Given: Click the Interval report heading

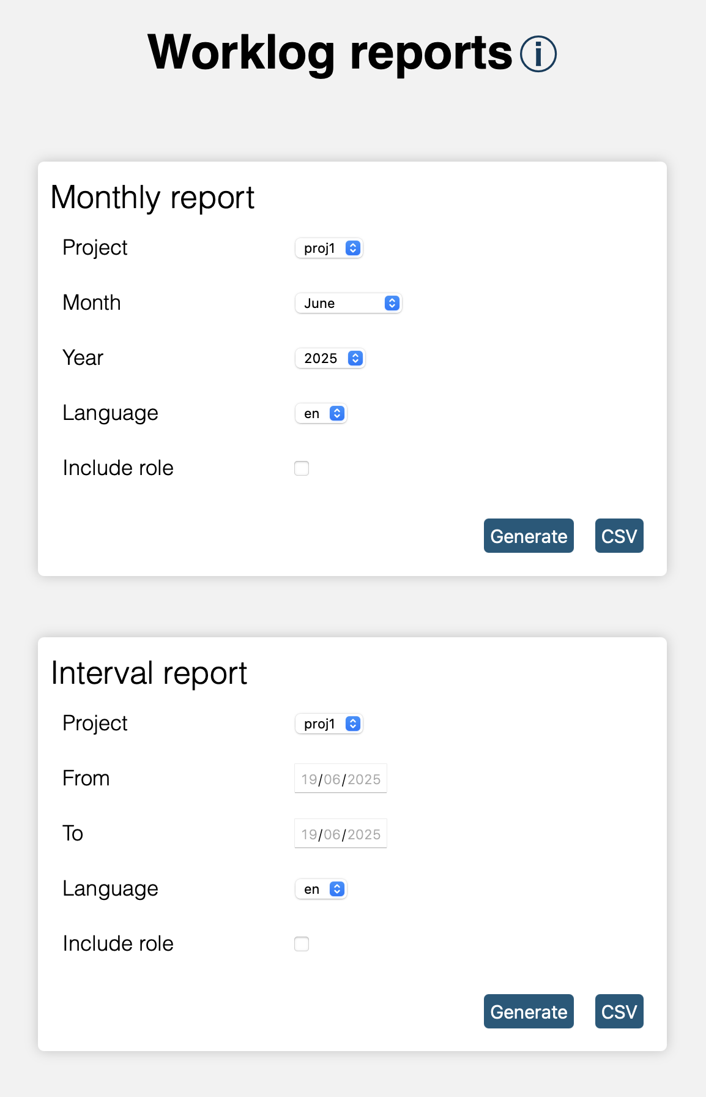Looking at the screenshot, I should tap(149, 673).
